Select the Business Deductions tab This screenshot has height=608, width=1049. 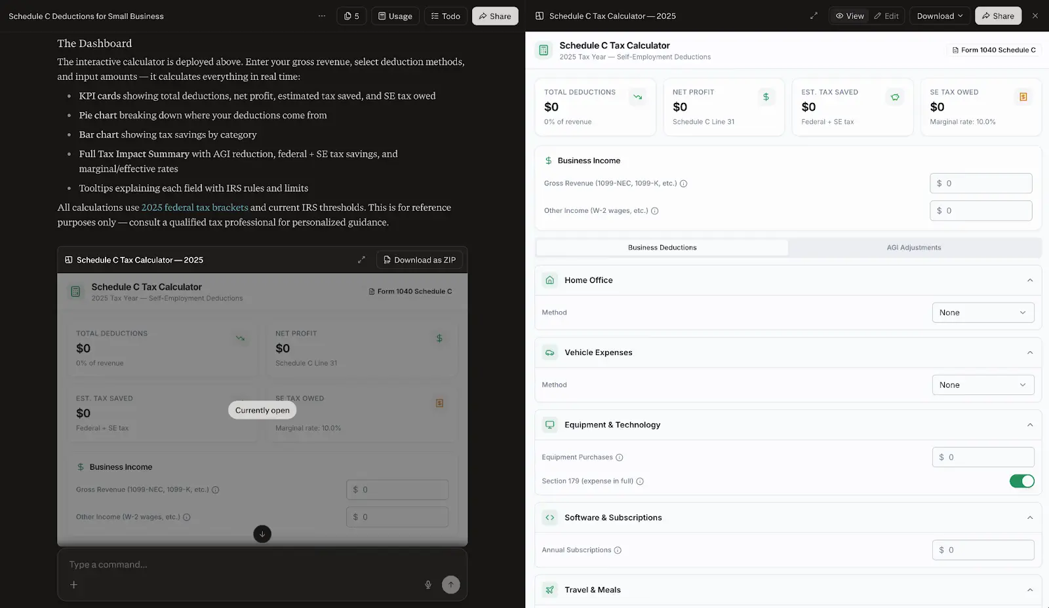(x=662, y=248)
